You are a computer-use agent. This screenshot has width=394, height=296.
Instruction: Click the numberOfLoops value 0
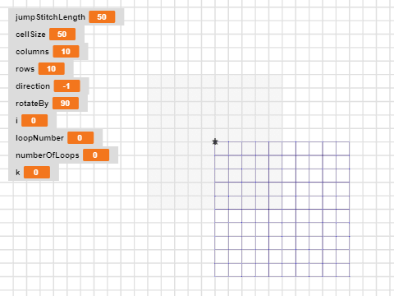click(96, 155)
